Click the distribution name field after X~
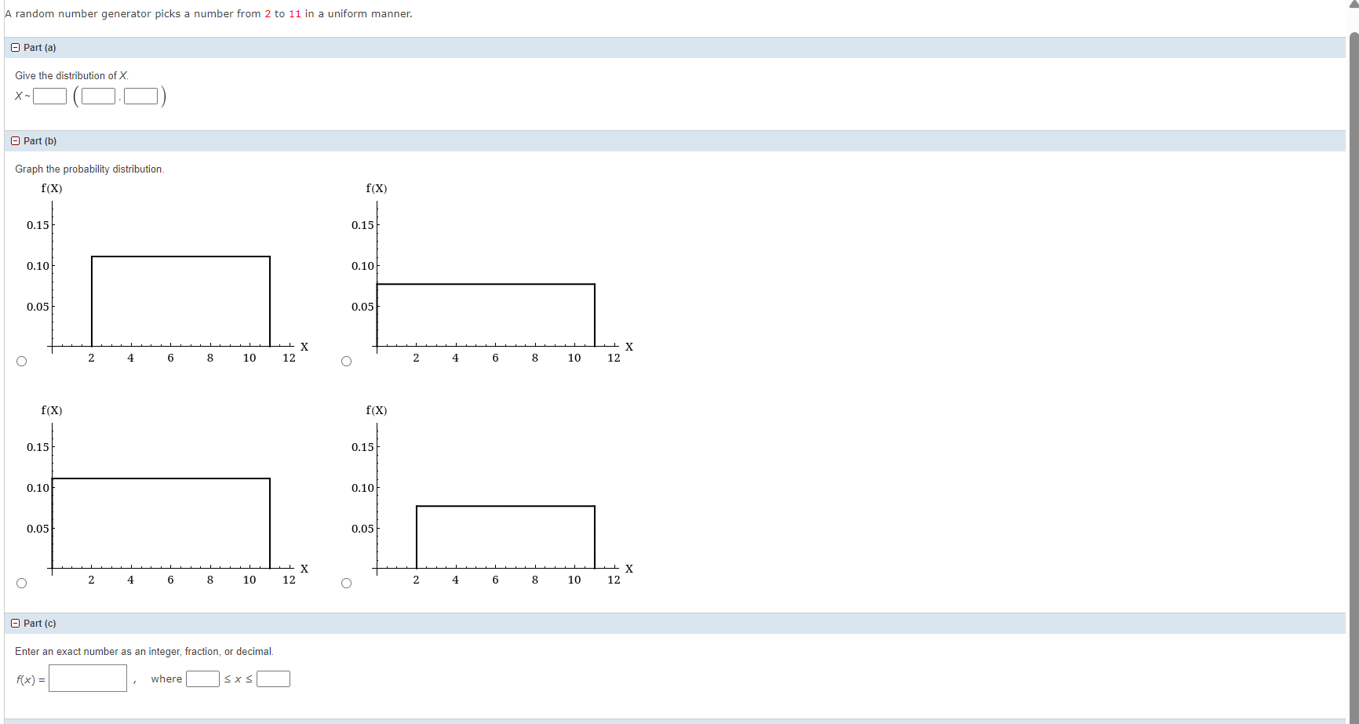 (x=50, y=96)
